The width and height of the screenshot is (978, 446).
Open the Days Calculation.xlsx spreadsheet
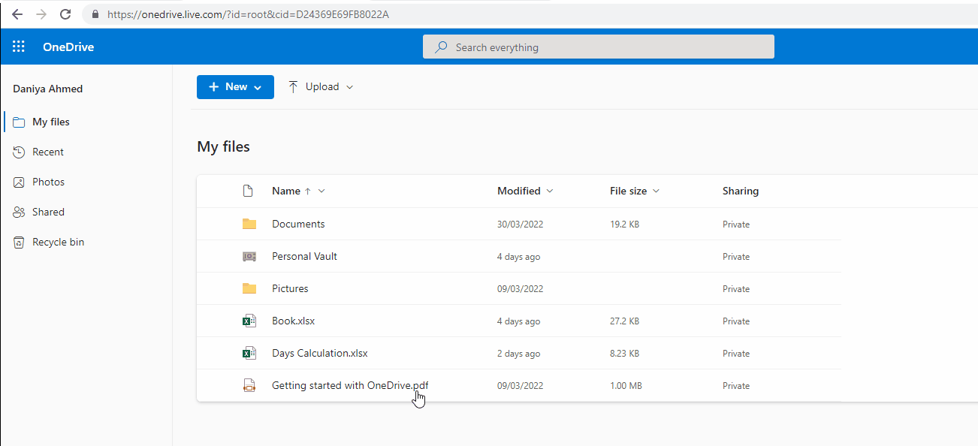point(319,353)
